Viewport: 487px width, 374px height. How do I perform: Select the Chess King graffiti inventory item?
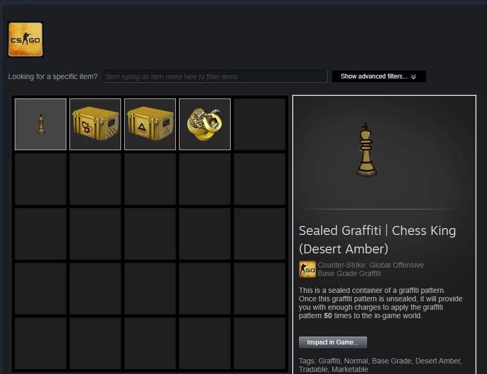41,124
